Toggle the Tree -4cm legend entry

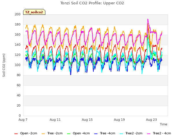pos(105,133)
